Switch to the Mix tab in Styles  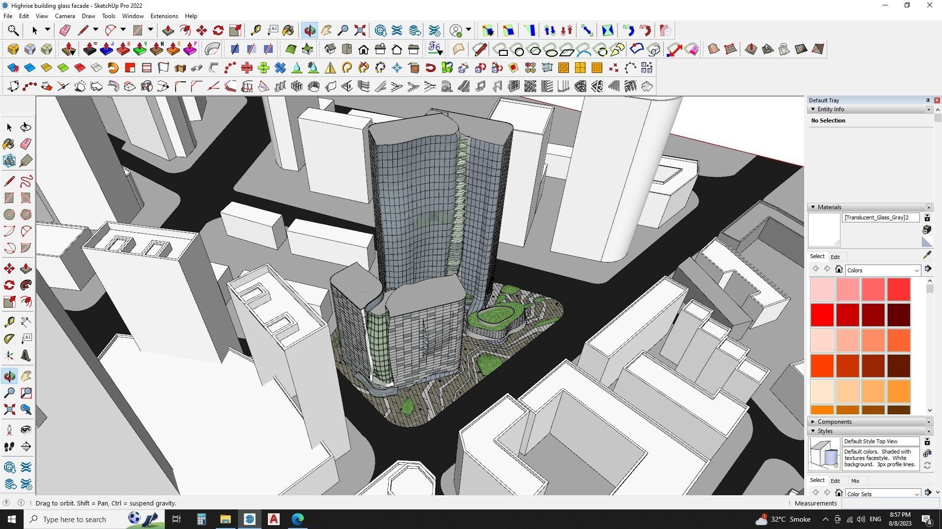click(855, 481)
